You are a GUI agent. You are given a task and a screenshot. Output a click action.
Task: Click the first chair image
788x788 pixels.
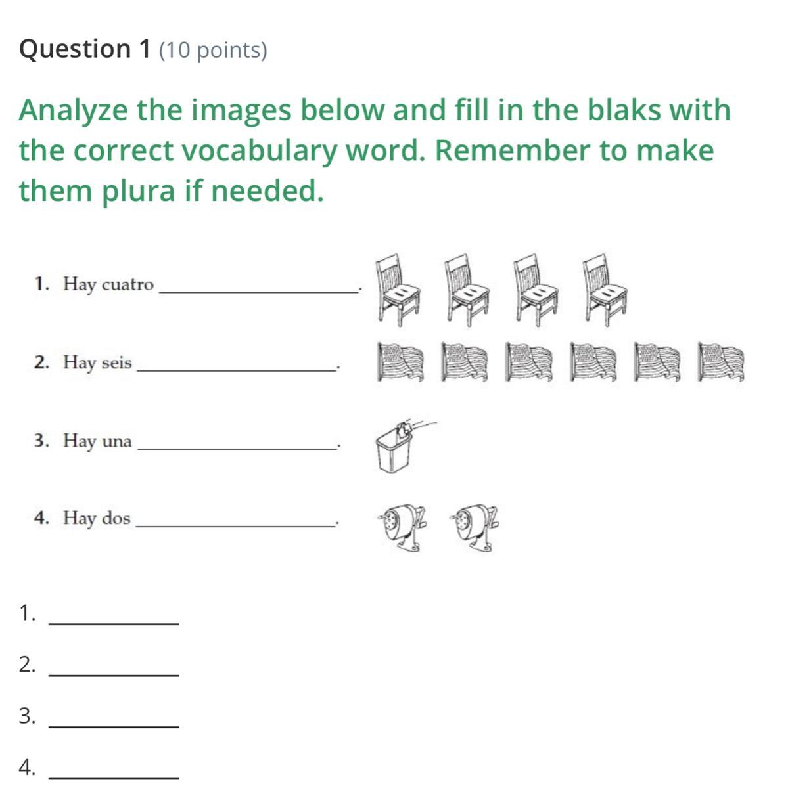398,290
